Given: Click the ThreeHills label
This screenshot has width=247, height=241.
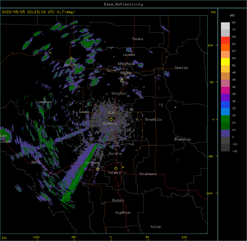Looking at the screenshot, I should 153,120.
